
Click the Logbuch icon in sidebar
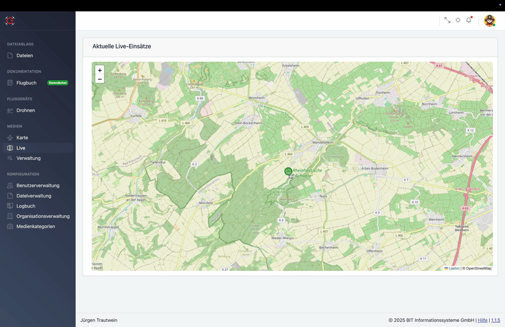pos(10,206)
